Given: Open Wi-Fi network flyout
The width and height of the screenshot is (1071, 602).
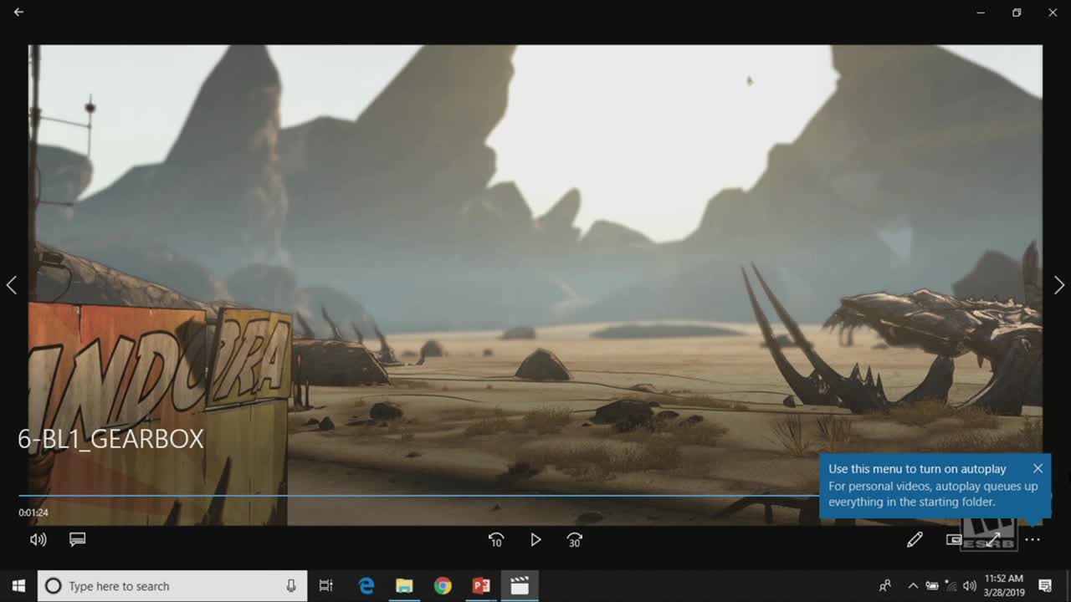Looking at the screenshot, I should tap(951, 586).
